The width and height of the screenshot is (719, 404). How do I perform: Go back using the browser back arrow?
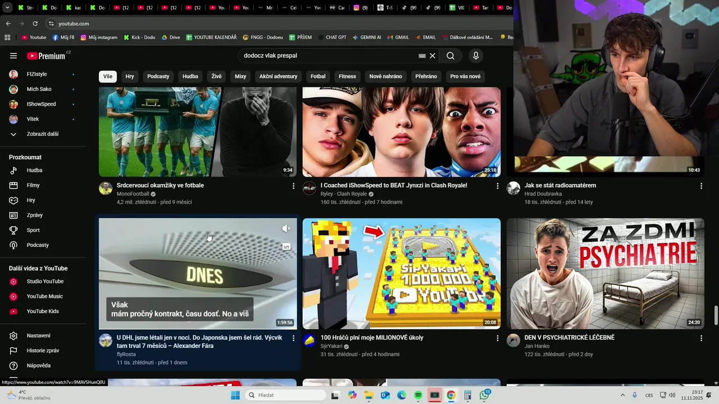[x=8, y=24]
